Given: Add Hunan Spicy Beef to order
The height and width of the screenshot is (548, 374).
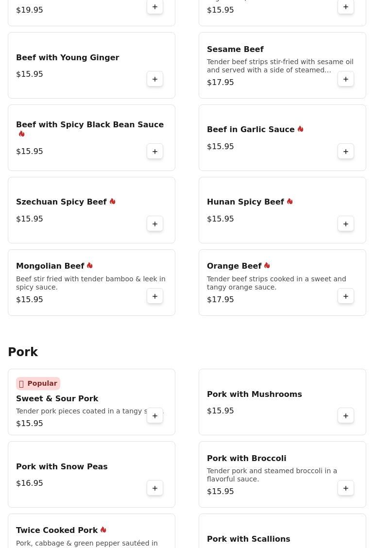Looking at the screenshot, I should click(x=346, y=224).
